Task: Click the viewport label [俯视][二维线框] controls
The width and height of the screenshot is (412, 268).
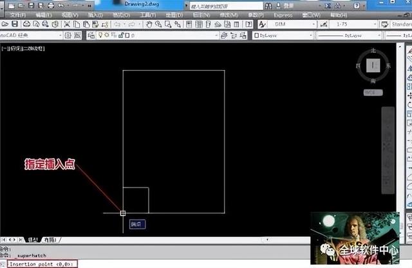Action: [23, 48]
